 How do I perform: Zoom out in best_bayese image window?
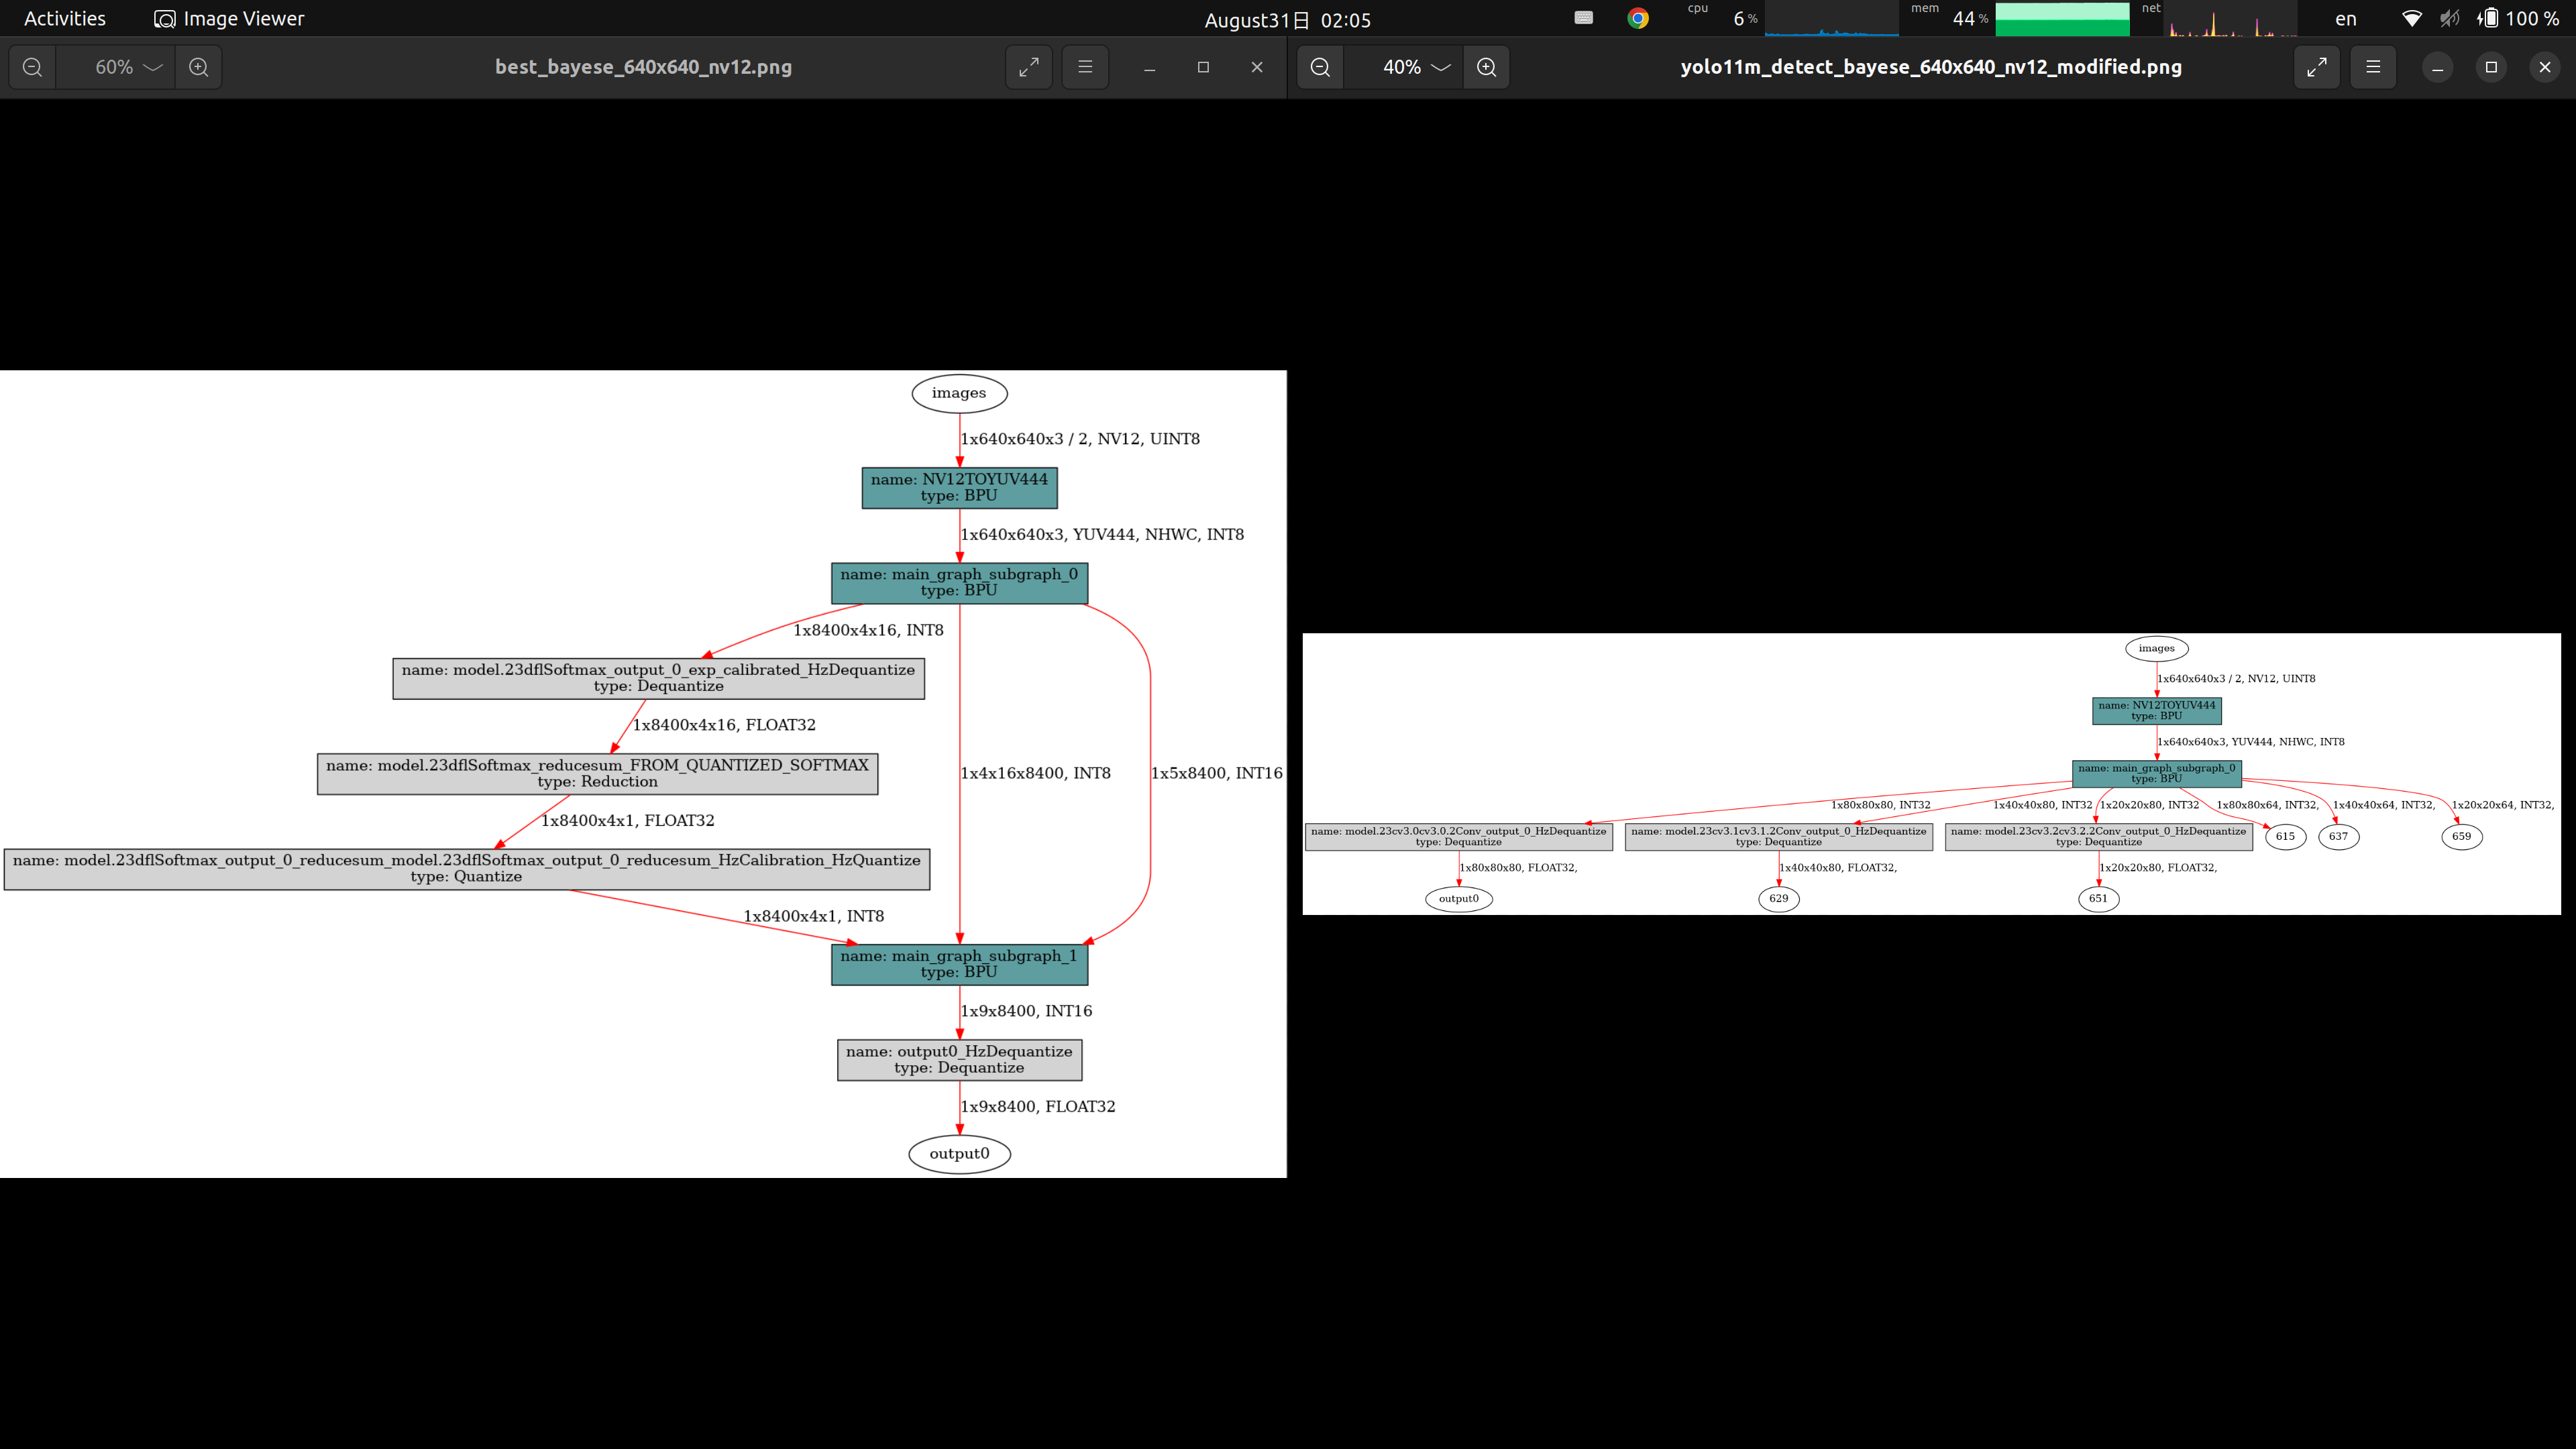32,67
